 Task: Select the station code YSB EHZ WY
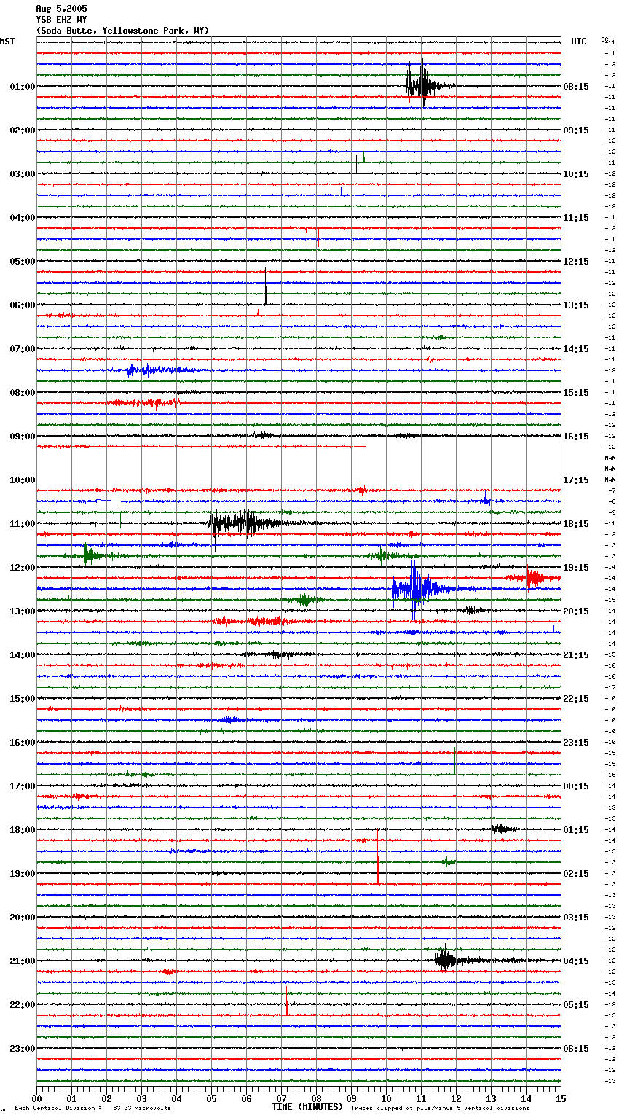pos(61,20)
